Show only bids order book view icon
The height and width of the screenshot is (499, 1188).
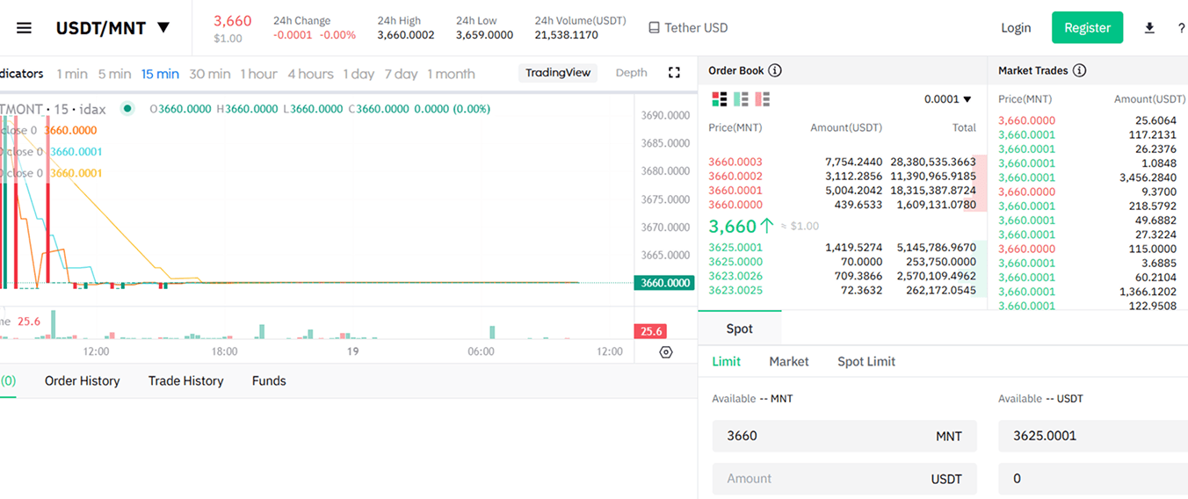click(x=741, y=99)
